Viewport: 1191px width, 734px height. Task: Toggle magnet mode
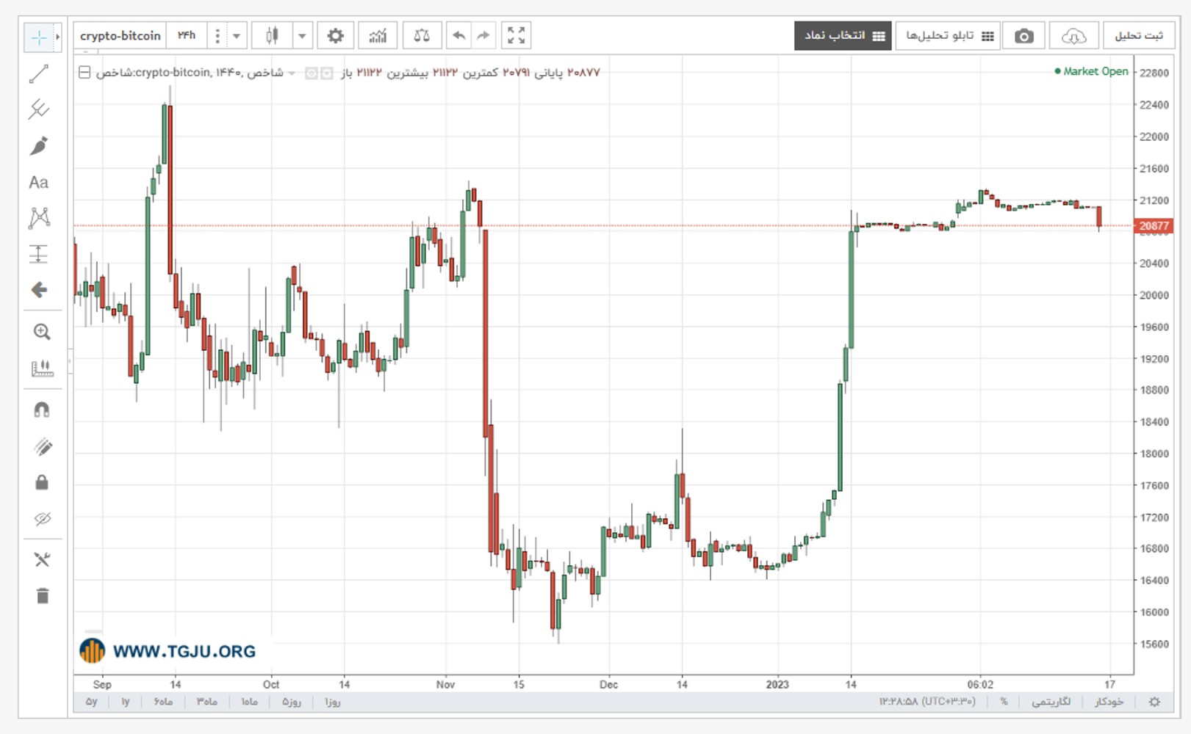(x=42, y=410)
